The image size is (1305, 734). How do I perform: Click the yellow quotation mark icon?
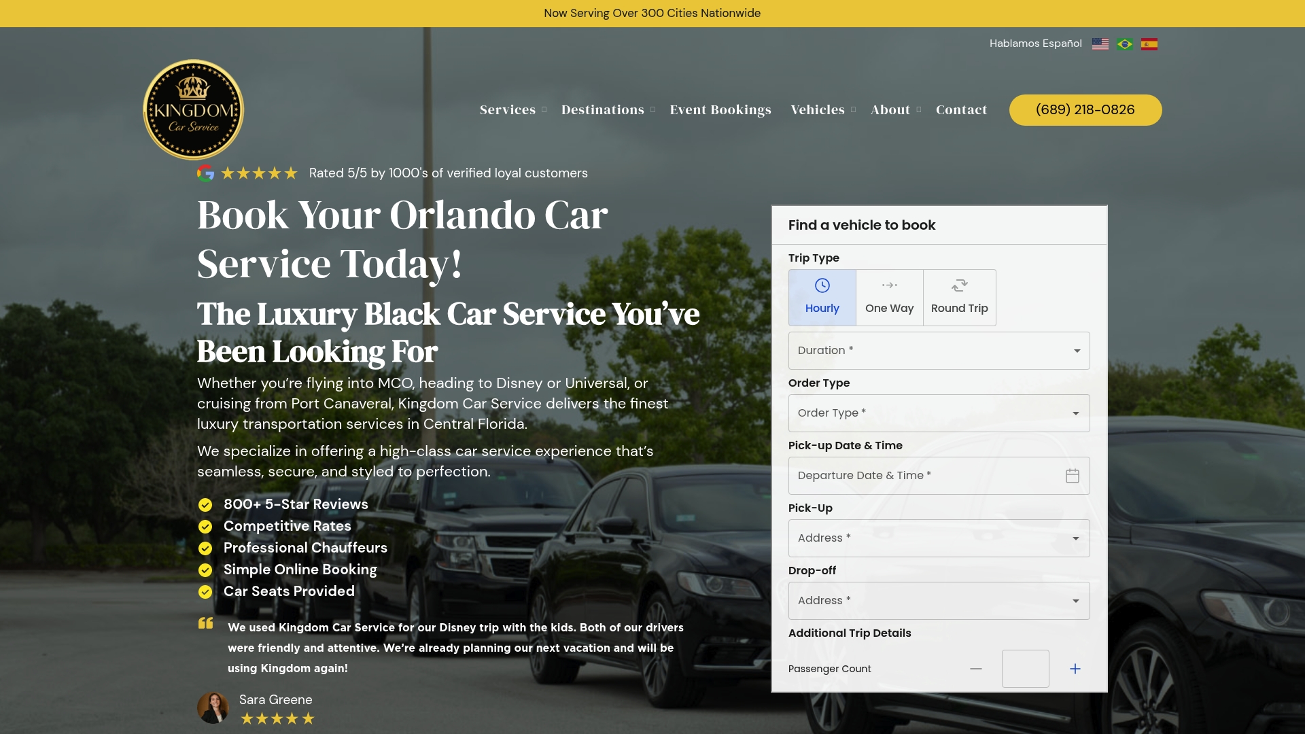pyautogui.click(x=206, y=623)
